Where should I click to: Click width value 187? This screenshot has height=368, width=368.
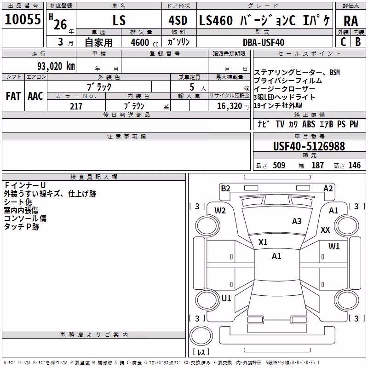[x=317, y=165]
